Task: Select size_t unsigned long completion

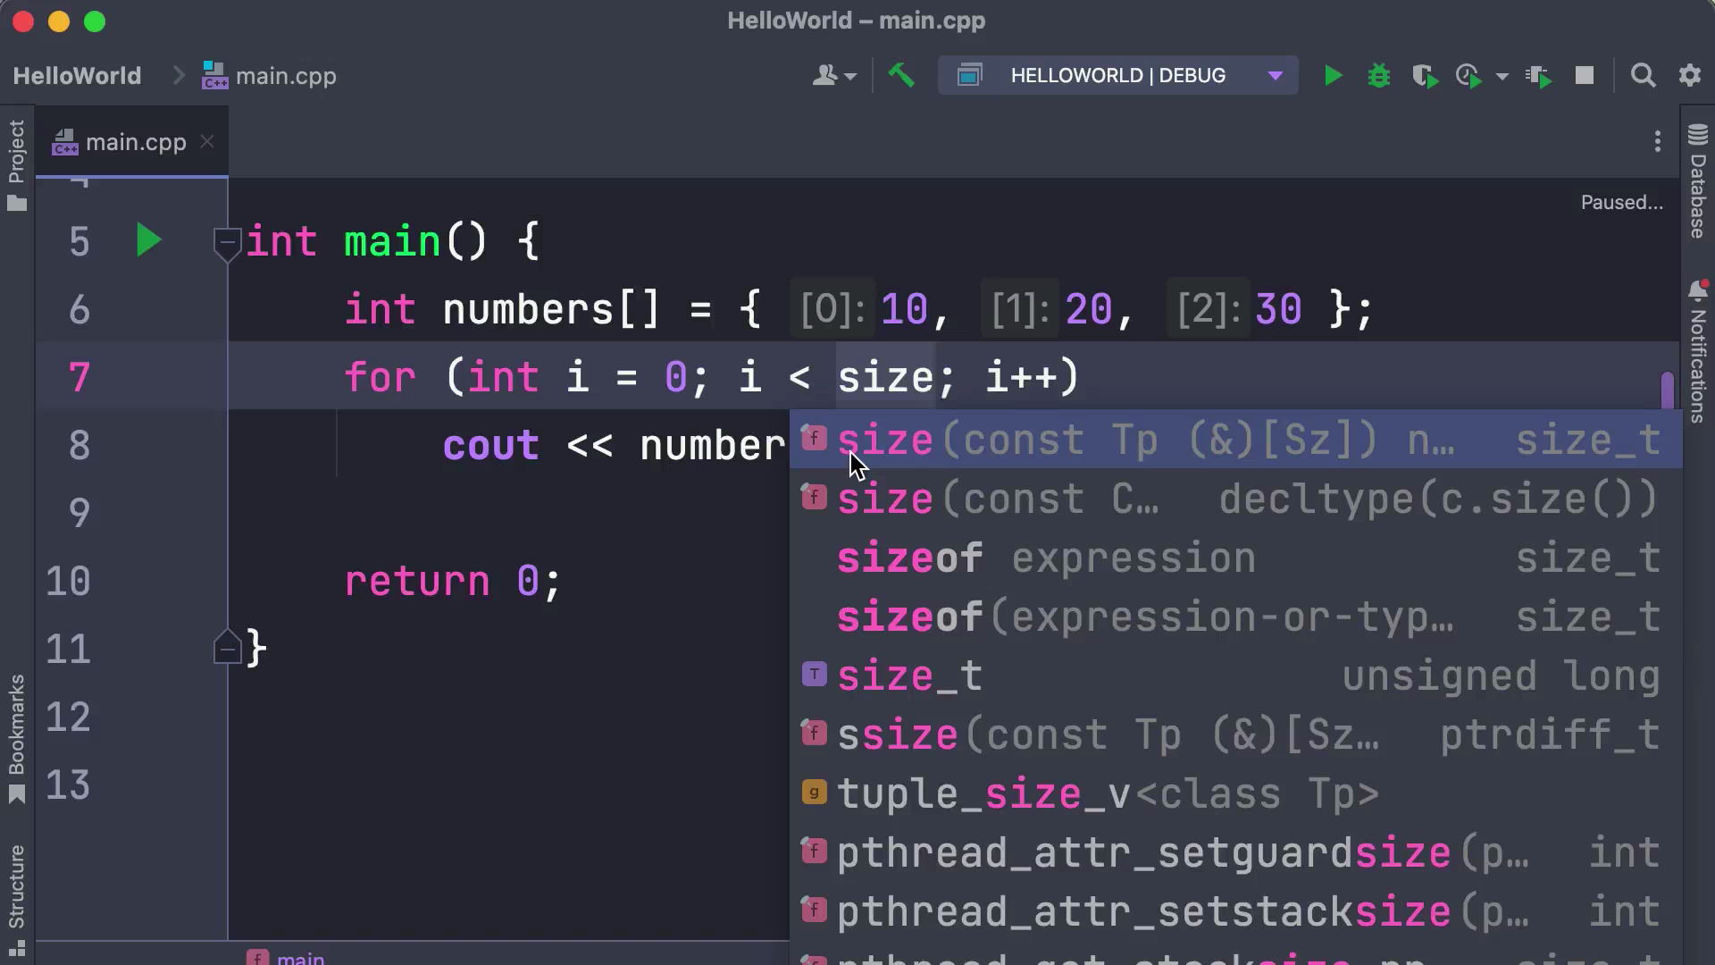Action: (1235, 675)
